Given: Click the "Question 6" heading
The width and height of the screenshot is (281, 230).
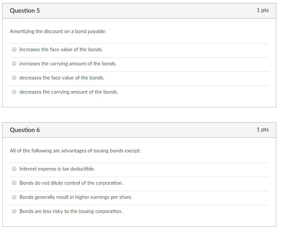Looking at the screenshot, I should click(25, 130).
